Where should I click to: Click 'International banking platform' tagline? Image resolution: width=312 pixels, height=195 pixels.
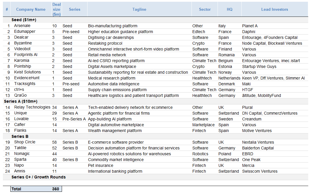point(115,171)
